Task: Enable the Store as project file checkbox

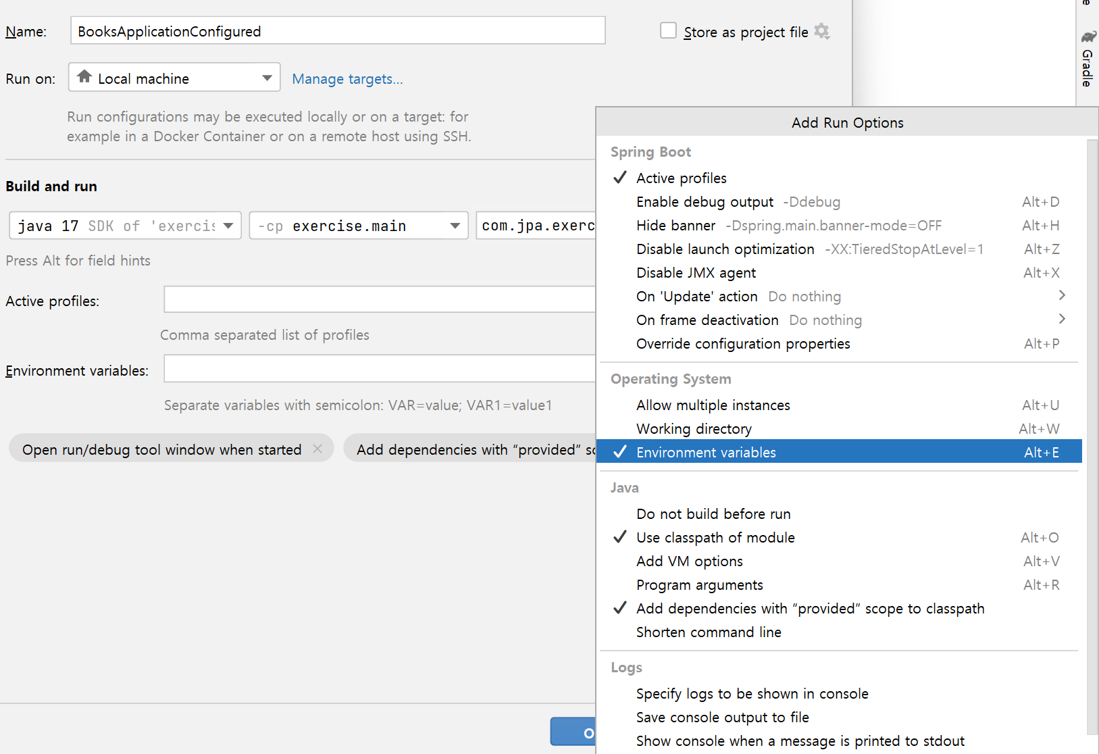Action: [668, 30]
